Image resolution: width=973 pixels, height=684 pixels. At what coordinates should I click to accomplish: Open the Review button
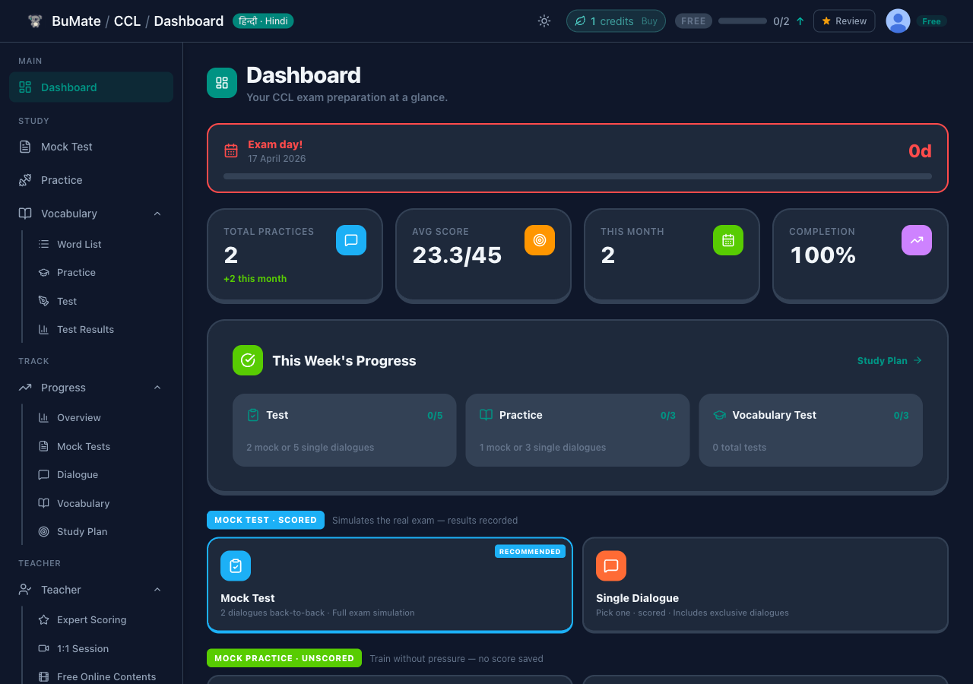click(844, 21)
